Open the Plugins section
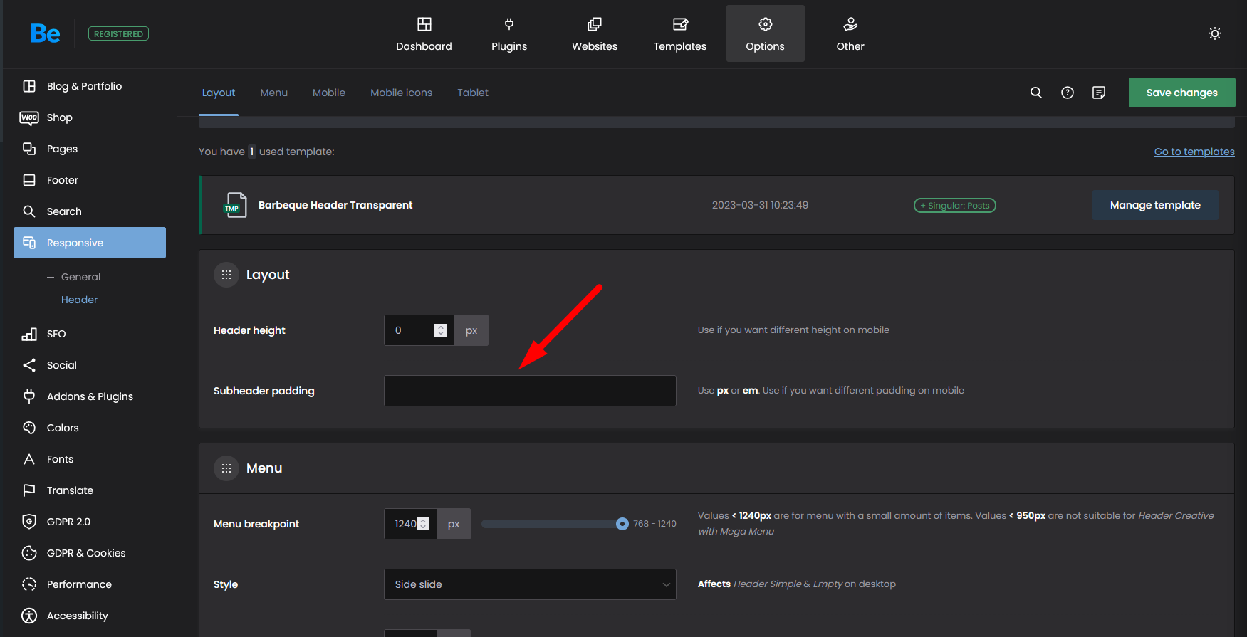This screenshot has width=1247, height=637. click(509, 34)
